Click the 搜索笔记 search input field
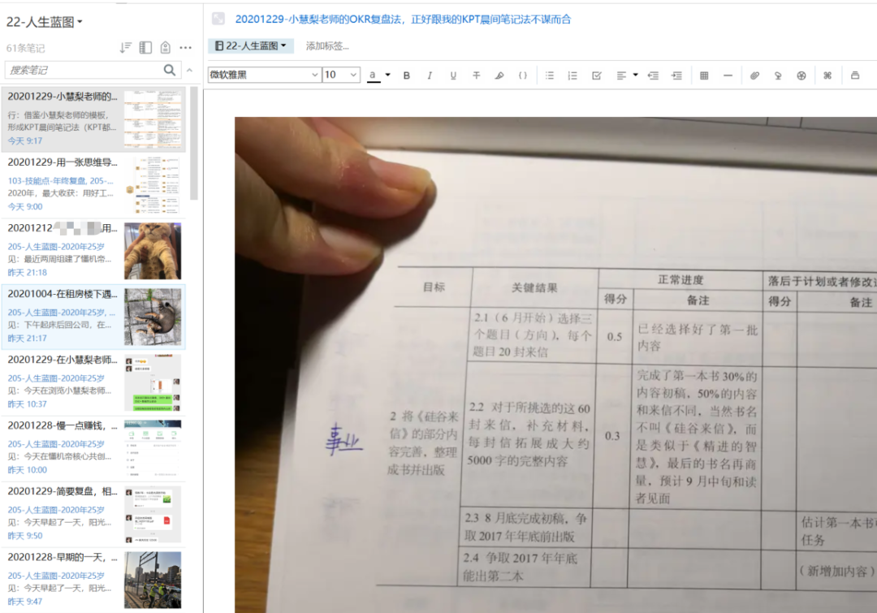877x613 pixels. (81, 70)
